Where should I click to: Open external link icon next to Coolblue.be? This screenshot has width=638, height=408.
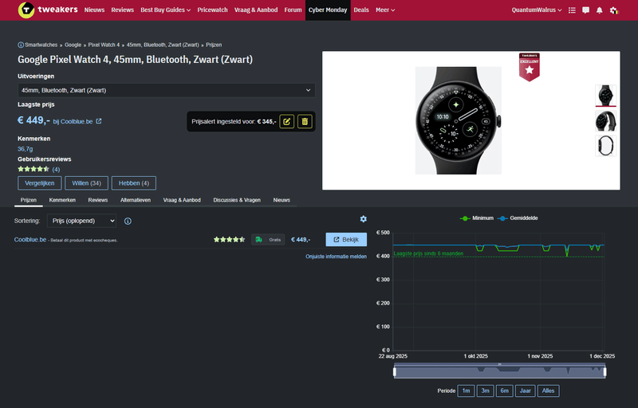coord(99,121)
